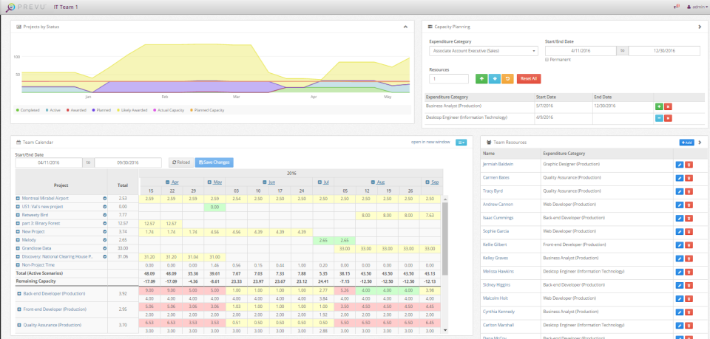Viewport: 710px width, 339px height.
Task: Delete Melissa Hawkins resource
Action: [689, 272]
